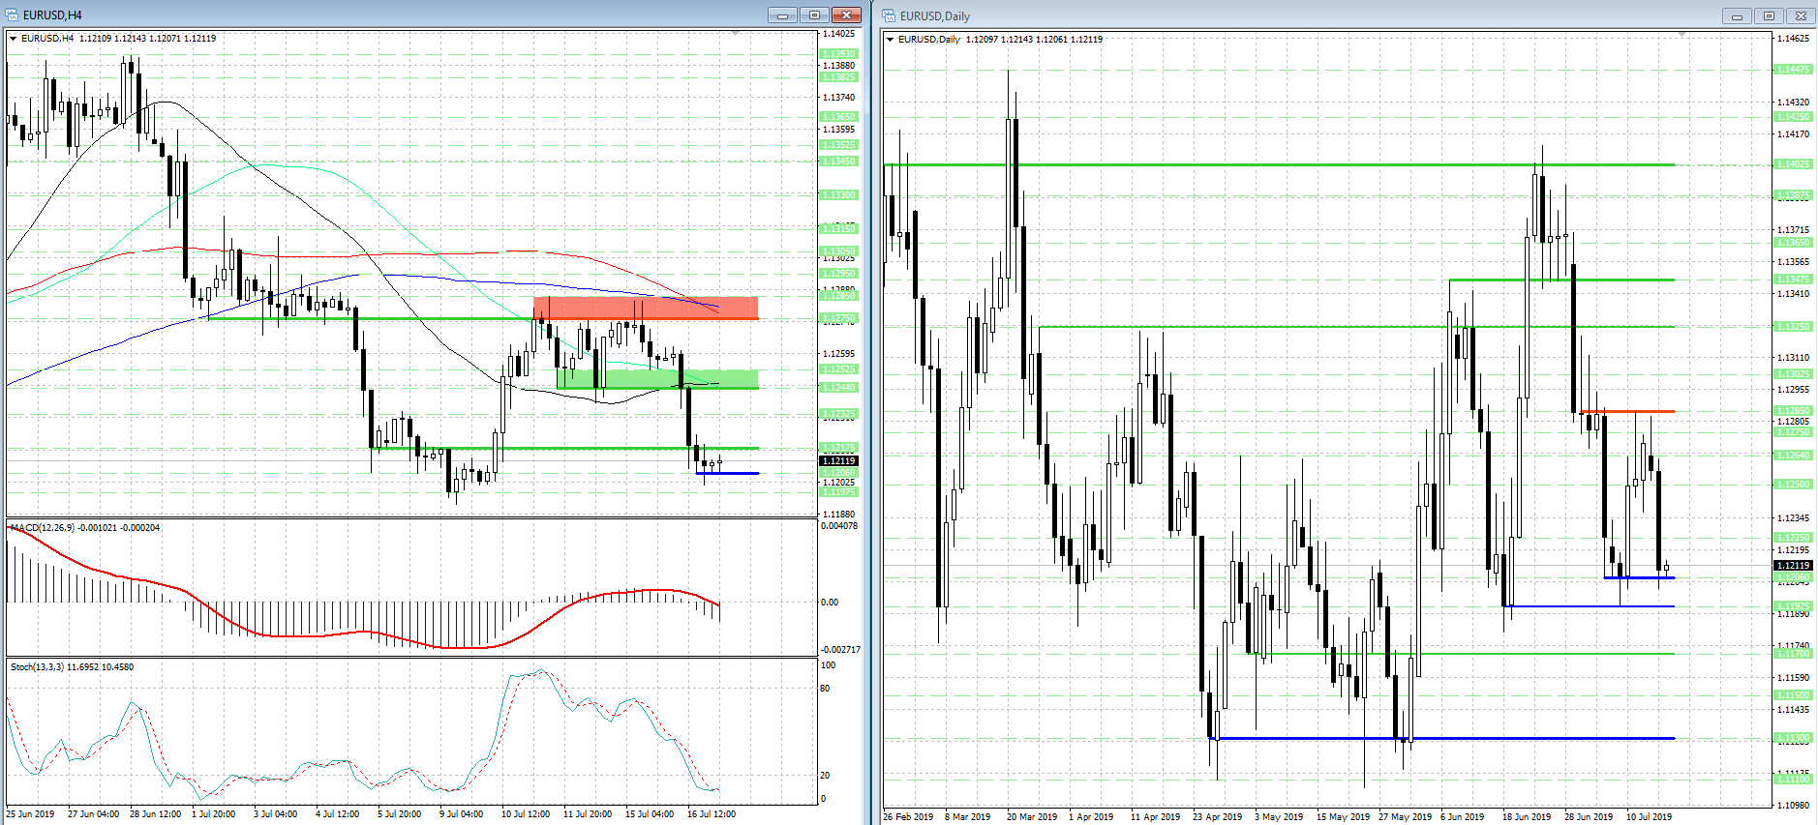Click the 1.13150 level label on H4 scale
The width and height of the screenshot is (1818, 825).
pos(838,229)
